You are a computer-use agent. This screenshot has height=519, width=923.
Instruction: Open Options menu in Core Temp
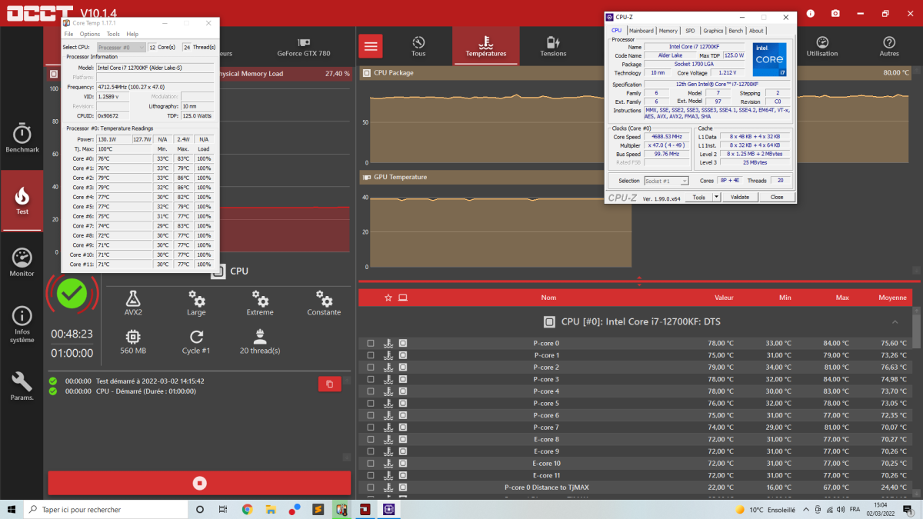(x=90, y=34)
